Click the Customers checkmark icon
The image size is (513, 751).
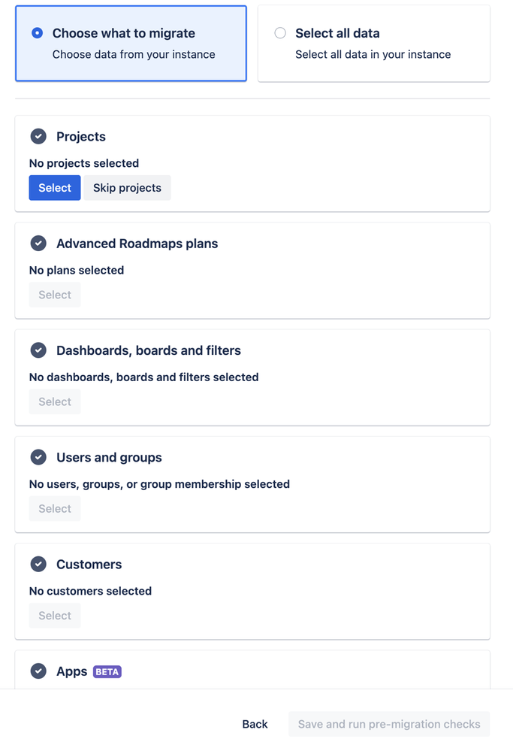coord(38,564)
